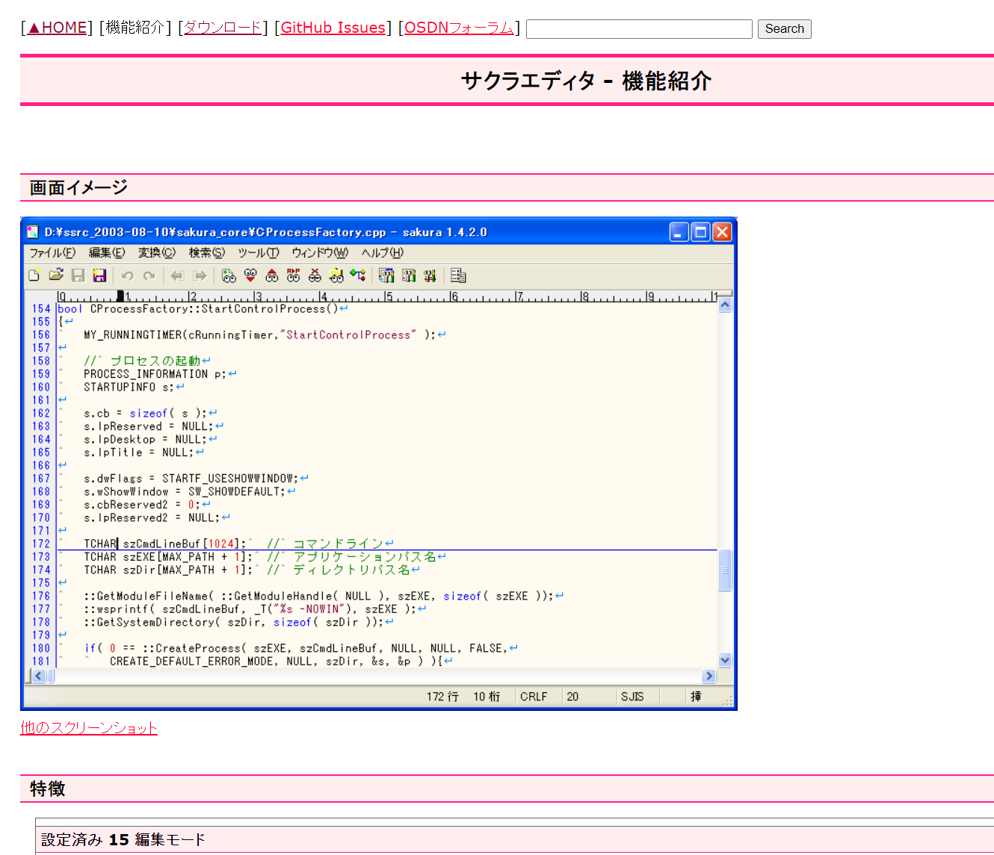Click the jump history forward arrow icon

(200, 276)
